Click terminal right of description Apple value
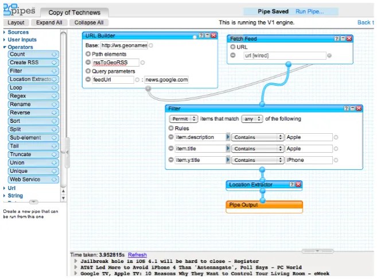 tap(336, 137)
